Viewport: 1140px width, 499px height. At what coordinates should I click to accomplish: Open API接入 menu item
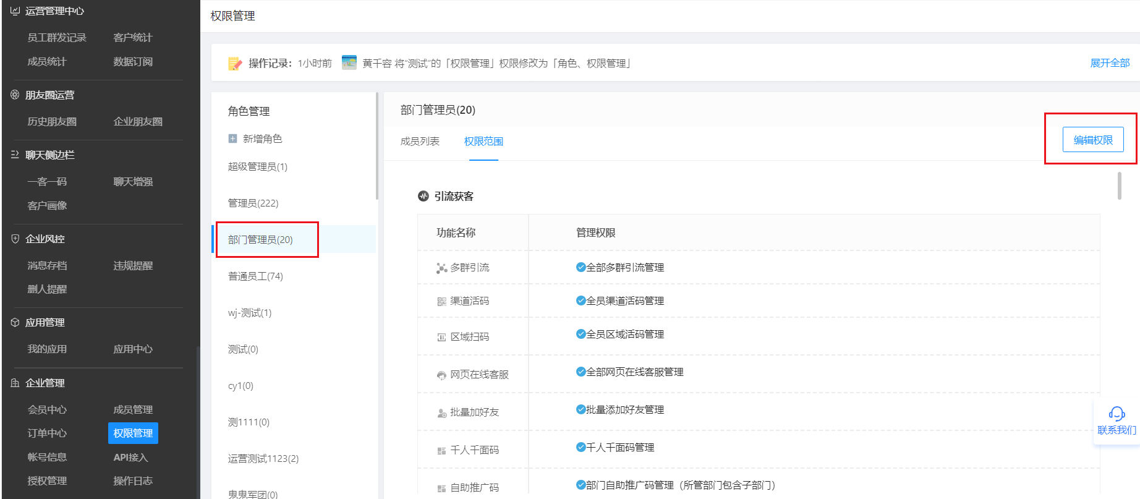[130, 457]
